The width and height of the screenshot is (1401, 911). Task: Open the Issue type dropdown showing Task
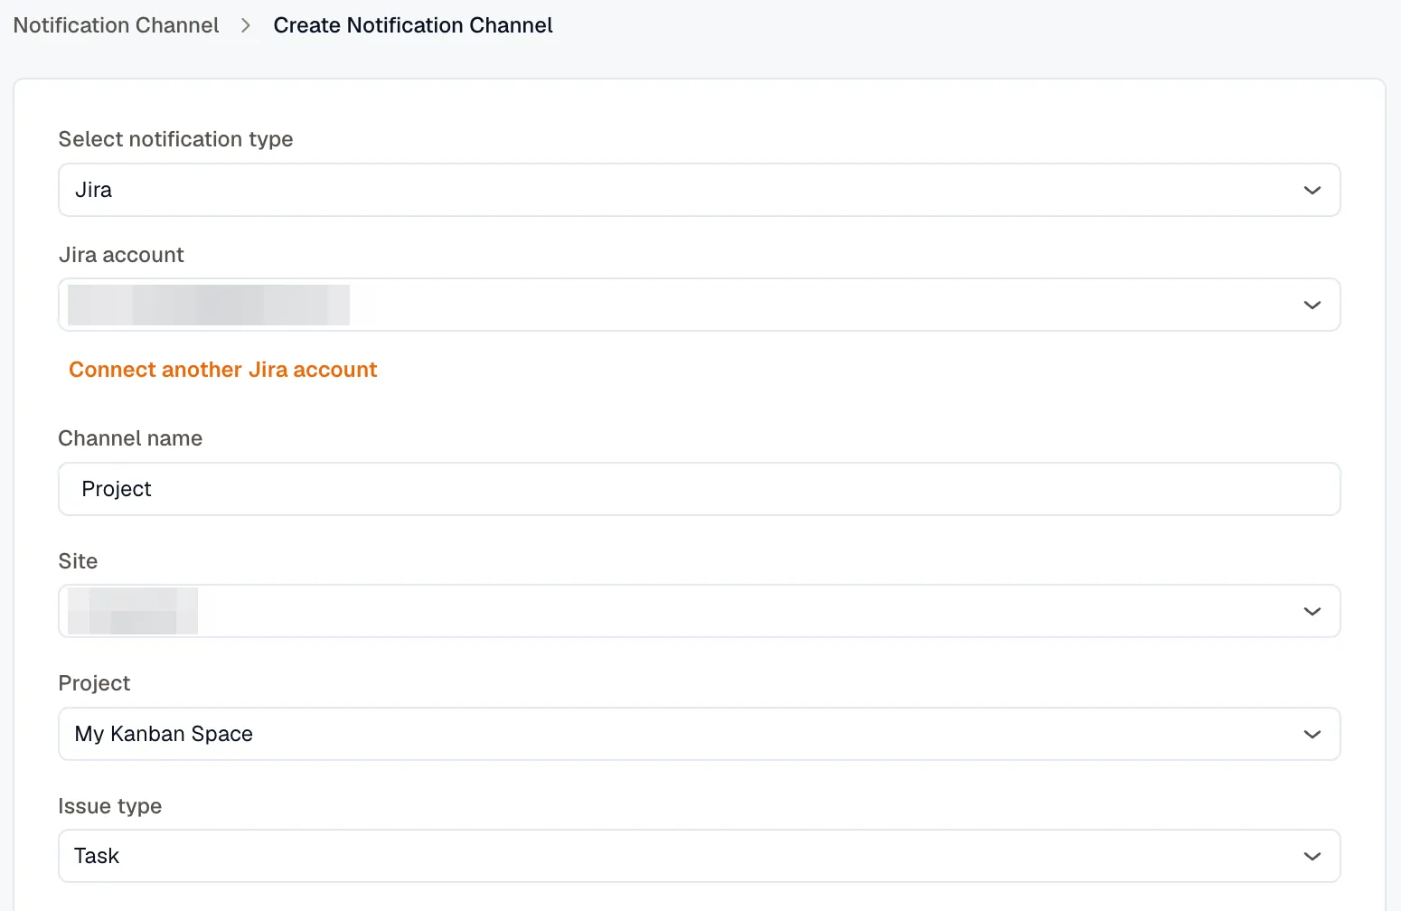pos(699,856)
